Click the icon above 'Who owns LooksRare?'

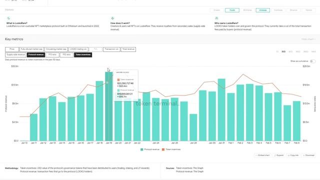(x=216, y=18)
